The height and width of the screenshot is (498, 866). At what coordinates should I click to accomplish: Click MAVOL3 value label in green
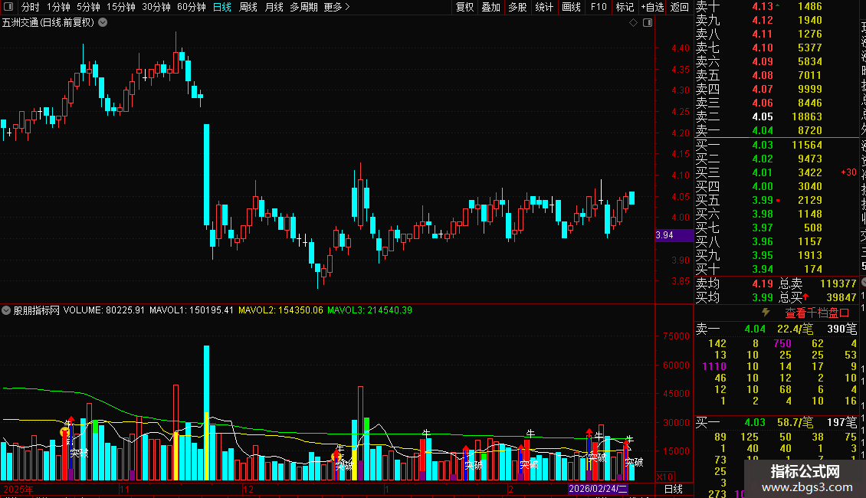click(369, 310)
